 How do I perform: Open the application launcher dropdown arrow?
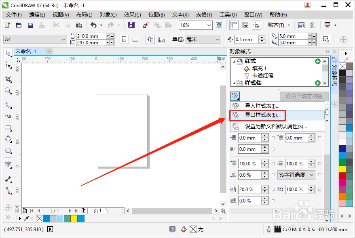click(335, 25)
